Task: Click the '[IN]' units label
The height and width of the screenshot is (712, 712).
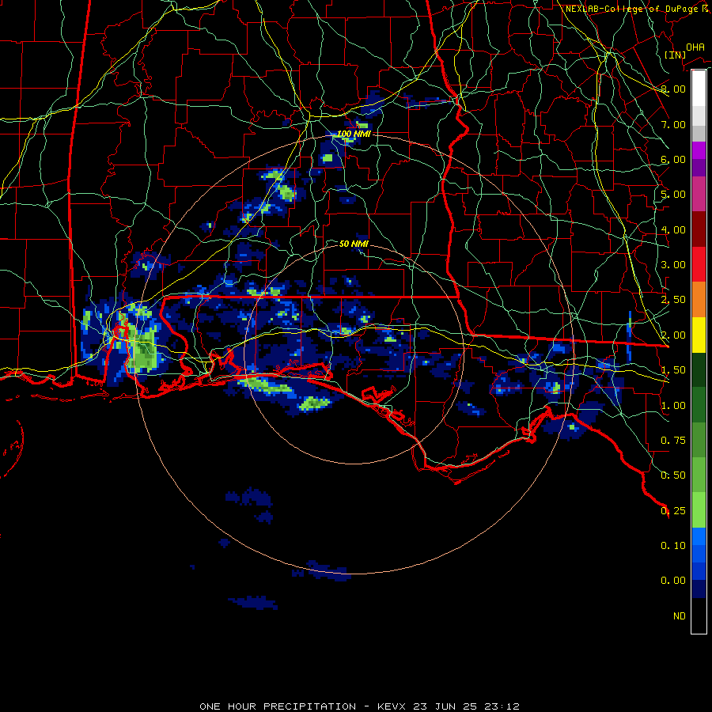Action: coord(676,55)
